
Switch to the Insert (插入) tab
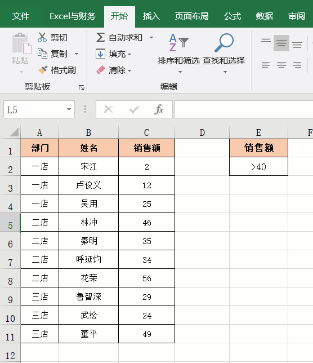151,16
